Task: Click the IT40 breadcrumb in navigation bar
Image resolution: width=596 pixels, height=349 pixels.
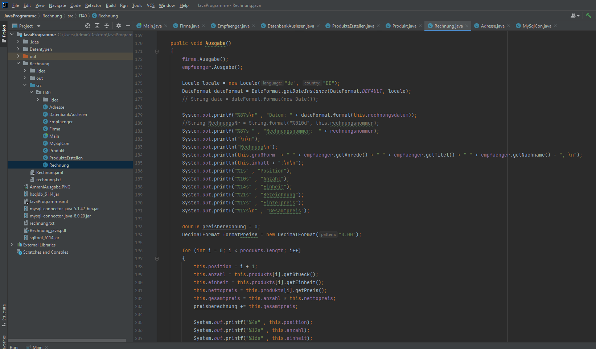Action: (x=83, y=16)
